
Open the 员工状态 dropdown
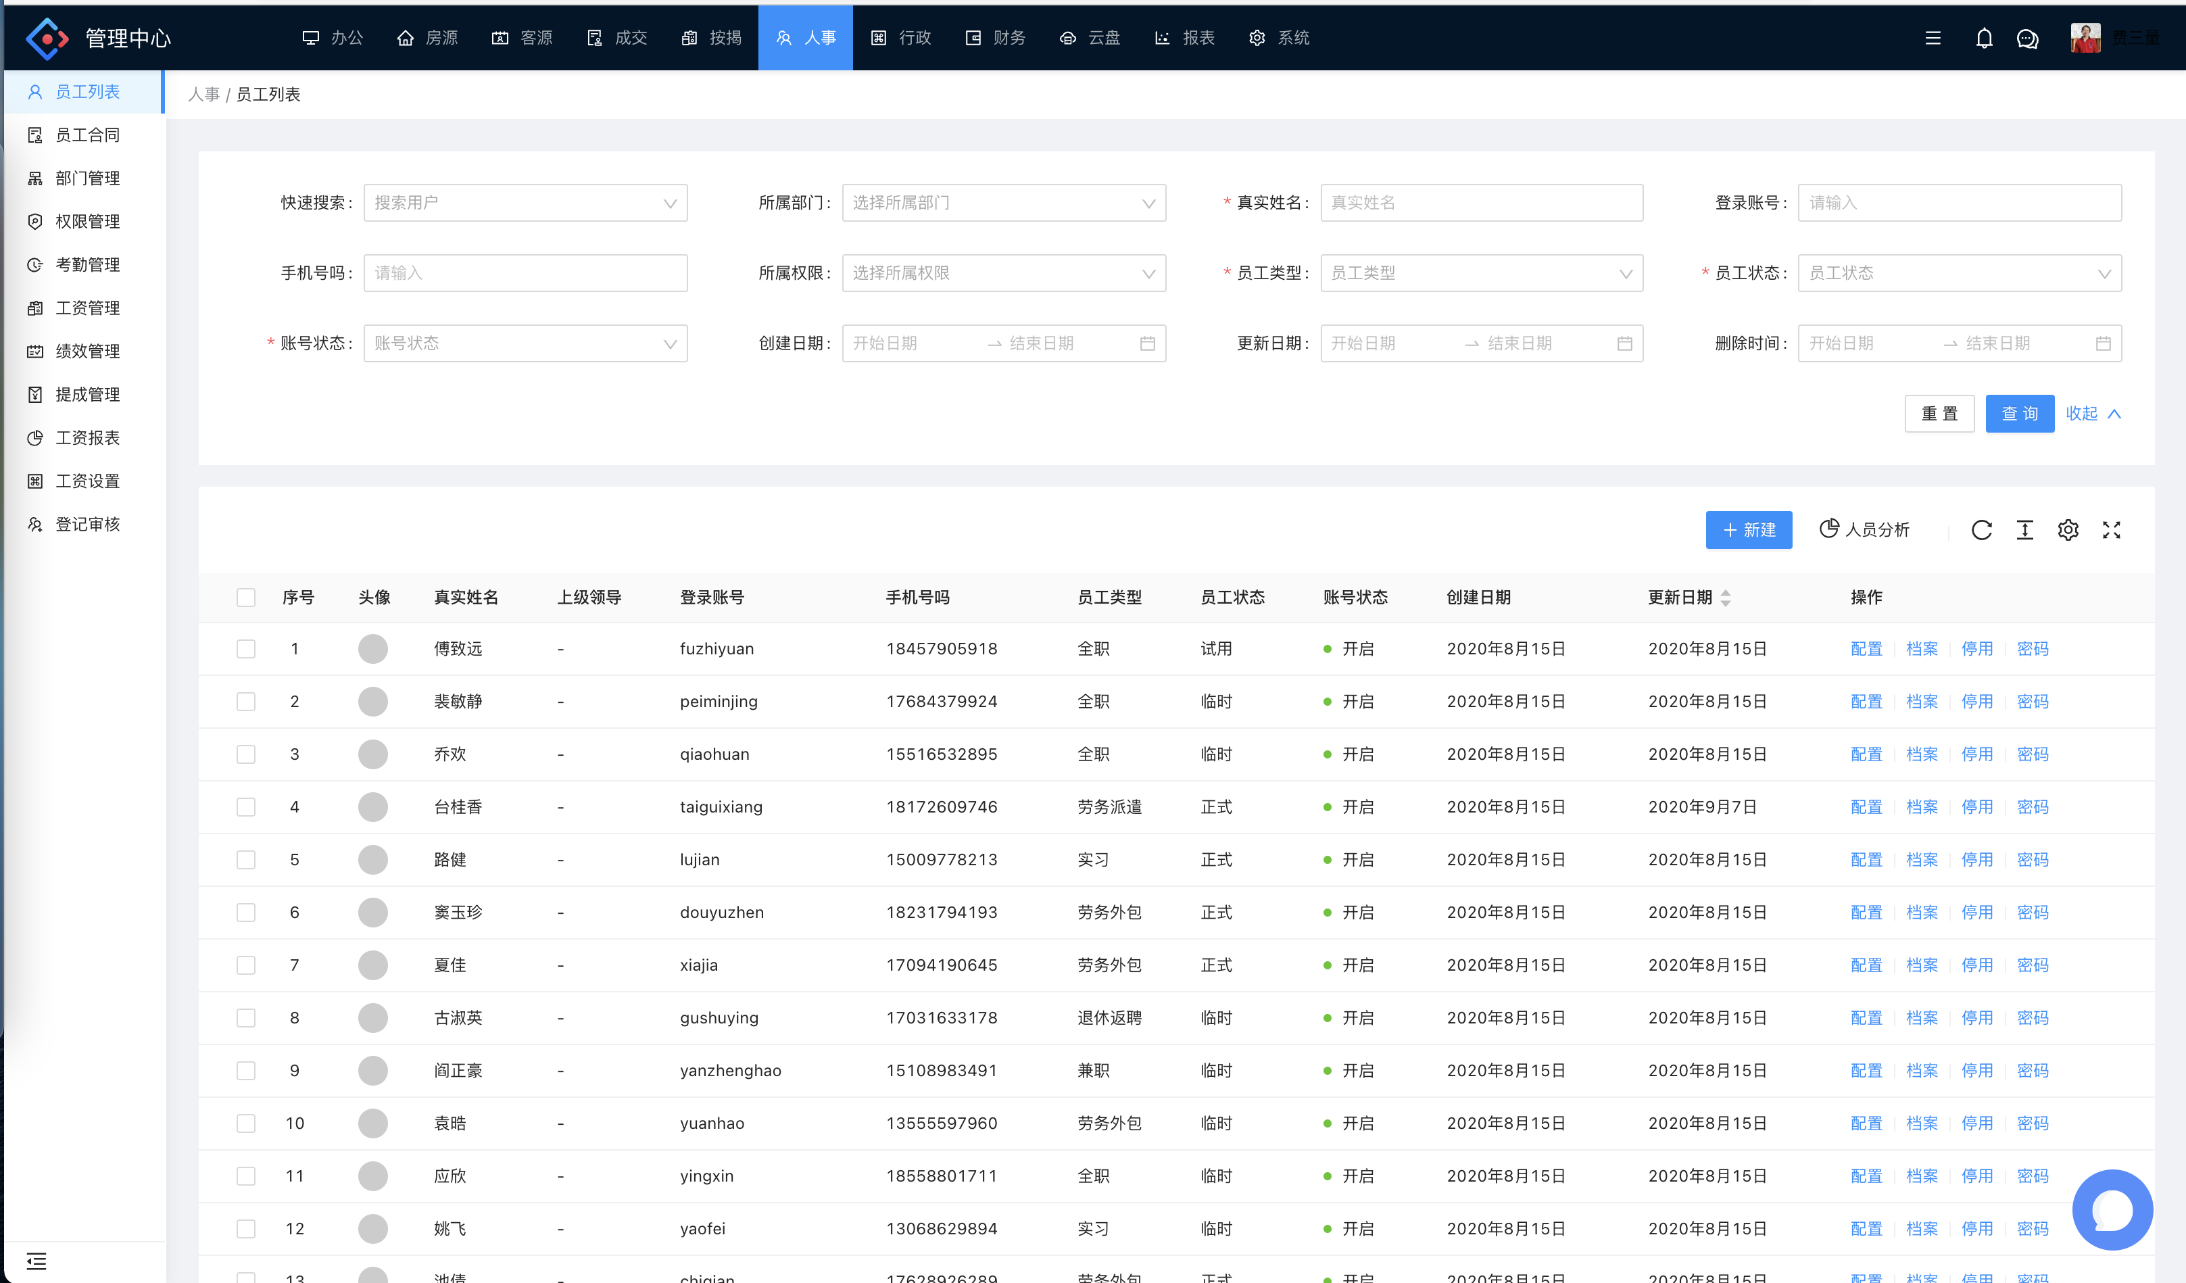click(1960, 273)
